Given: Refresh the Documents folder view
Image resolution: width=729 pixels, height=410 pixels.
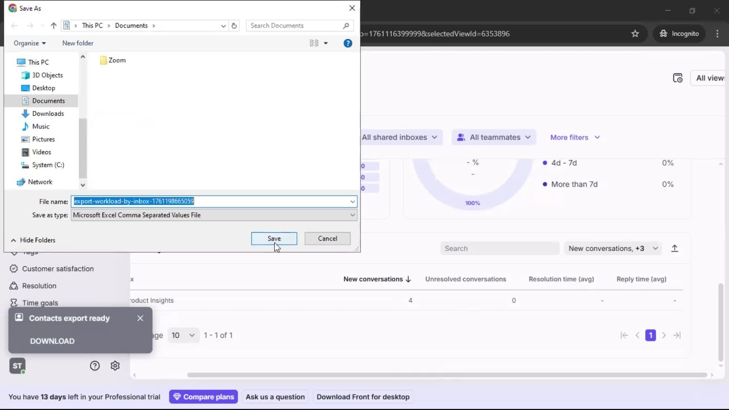Looking at the screenshot, I should (x=234, y=25).
